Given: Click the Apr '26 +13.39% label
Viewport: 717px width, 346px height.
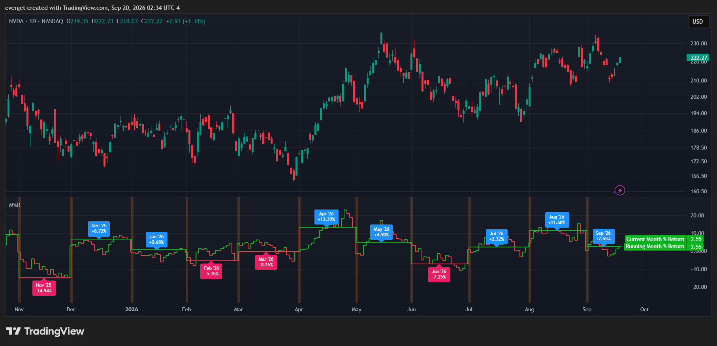Looking at the screenshot, I should pyautogui.click(x=326, y=217).
